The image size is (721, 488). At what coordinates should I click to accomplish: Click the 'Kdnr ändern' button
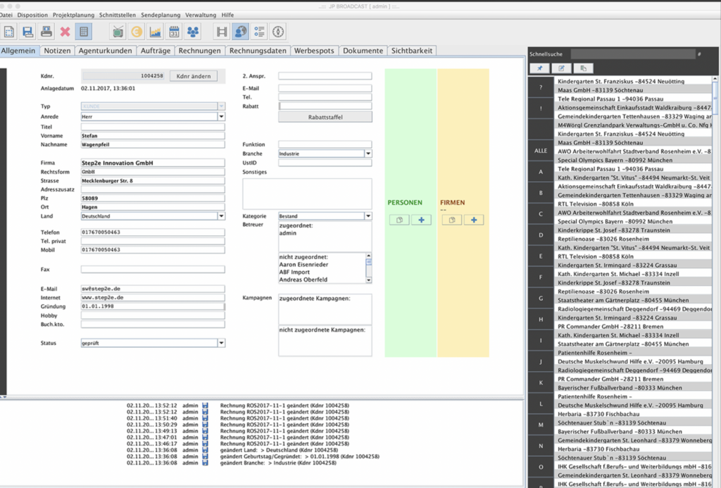(193, 76)
